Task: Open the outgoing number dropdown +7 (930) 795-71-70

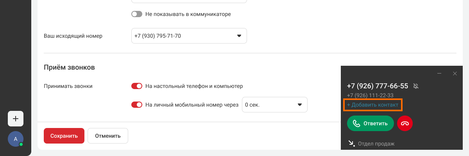Action: point(189,36)
